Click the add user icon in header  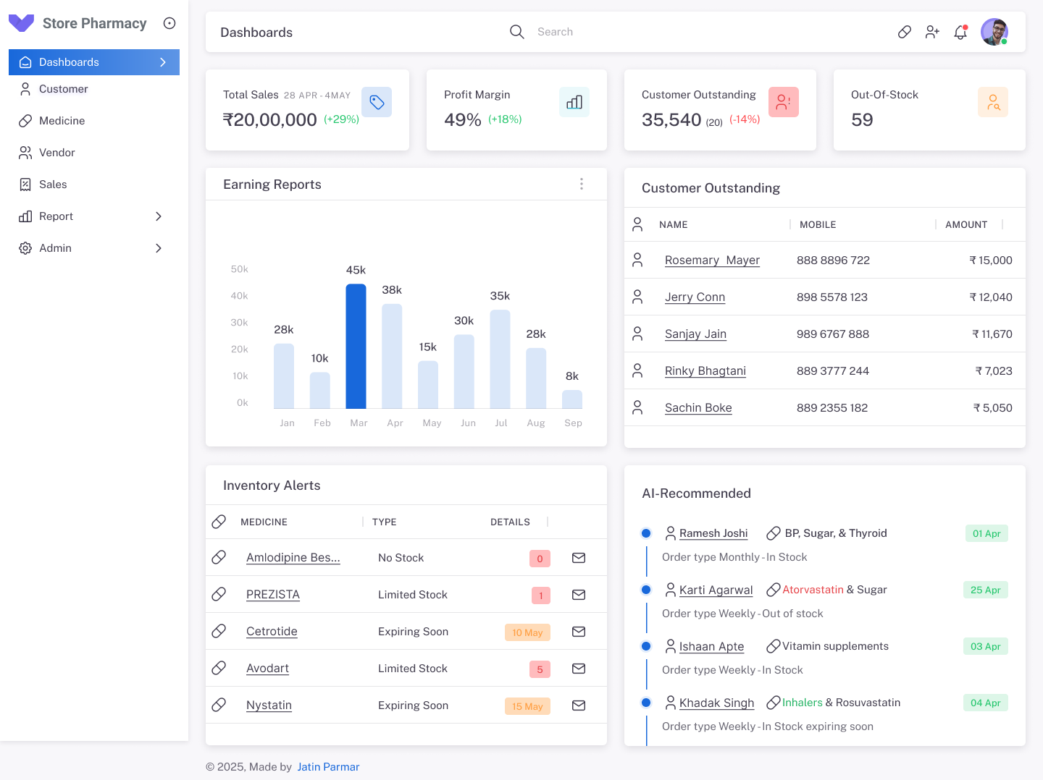click(x=932, y=32)
